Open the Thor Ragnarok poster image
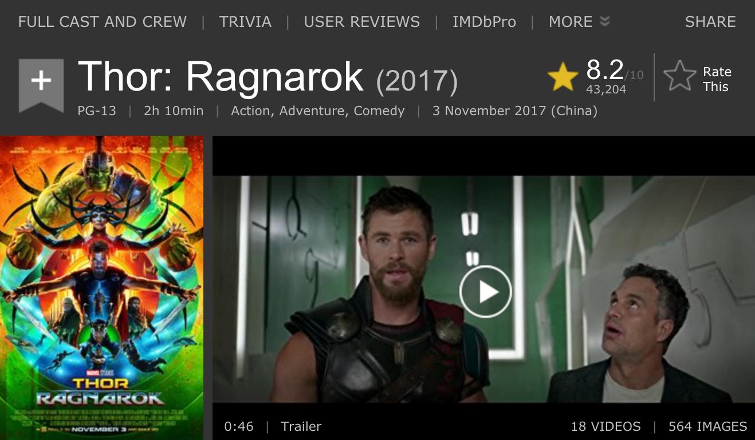This screenshot has width=755, height=440. [101, 288]
